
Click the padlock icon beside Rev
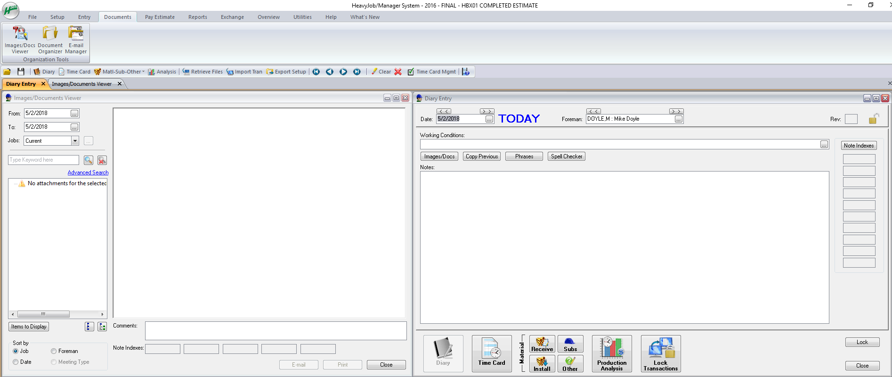click(874, 118)
